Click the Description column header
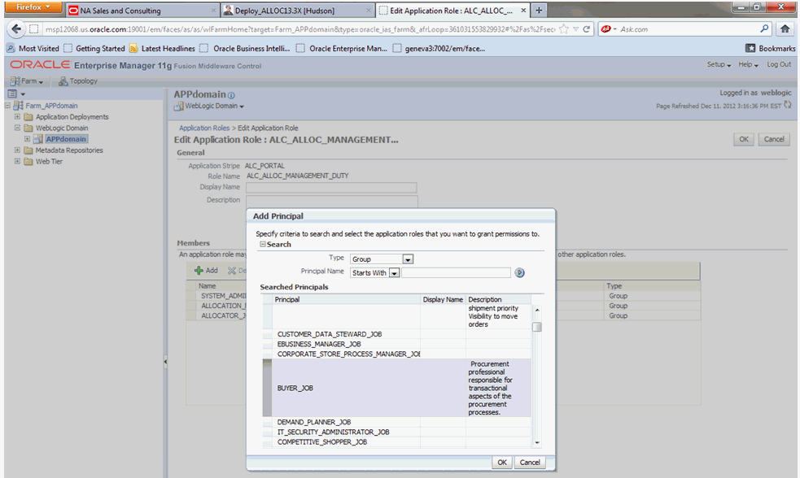This screenshot has height=478, width=800. (x=498, y=300)
